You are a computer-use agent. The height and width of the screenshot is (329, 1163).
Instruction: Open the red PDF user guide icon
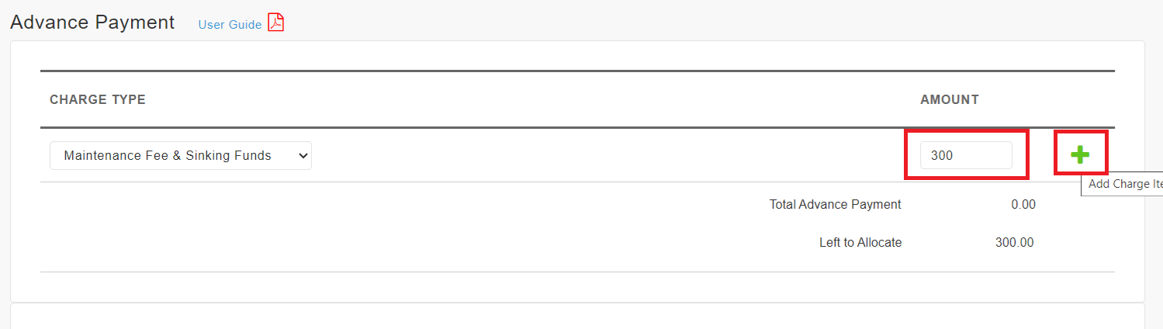[276, 23]
